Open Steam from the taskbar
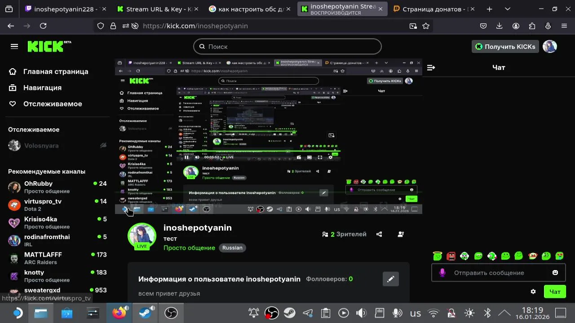Image resolution: width=575 pixels, height=323 pixels. point(145,313)
